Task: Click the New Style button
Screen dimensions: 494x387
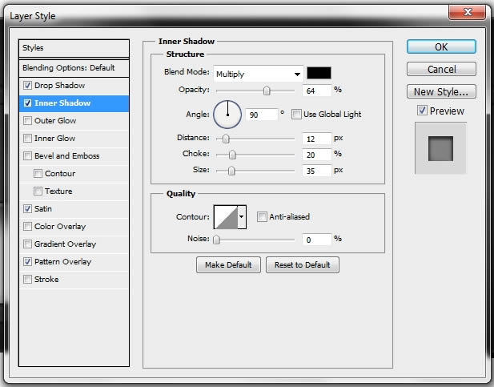Action: [x=441, y=91]
